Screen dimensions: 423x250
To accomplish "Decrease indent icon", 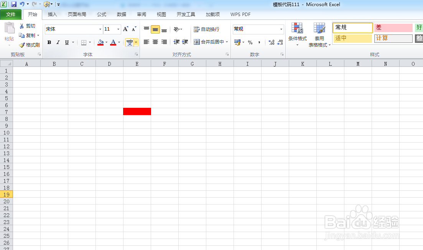I will [x=176, y=42].
